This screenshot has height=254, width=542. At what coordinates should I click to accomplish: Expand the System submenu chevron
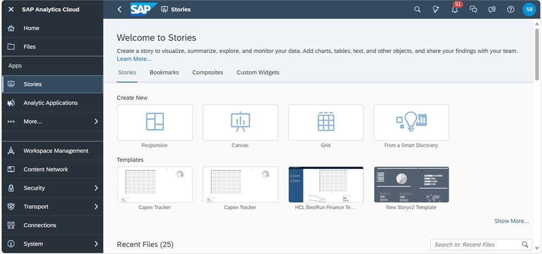pos(96,243)
